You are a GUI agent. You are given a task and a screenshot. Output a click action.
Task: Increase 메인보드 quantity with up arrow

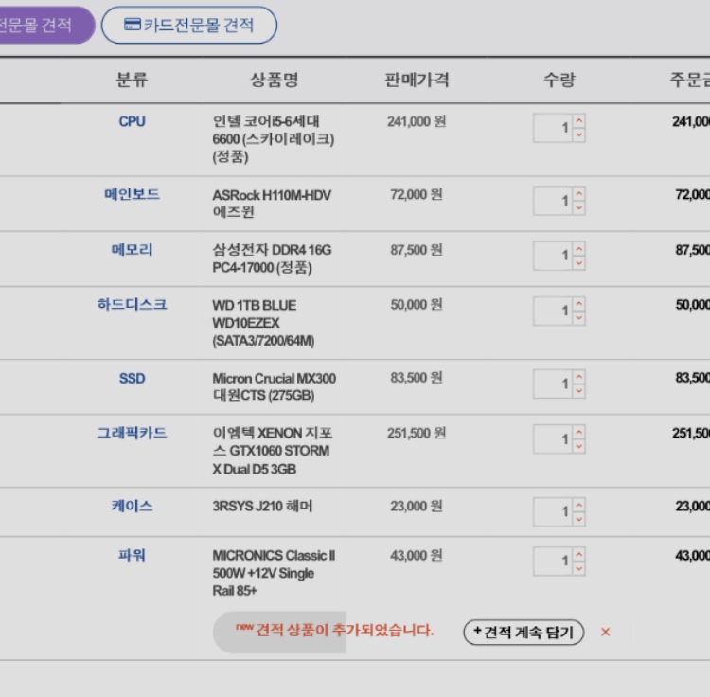click(x=579, y=193)
